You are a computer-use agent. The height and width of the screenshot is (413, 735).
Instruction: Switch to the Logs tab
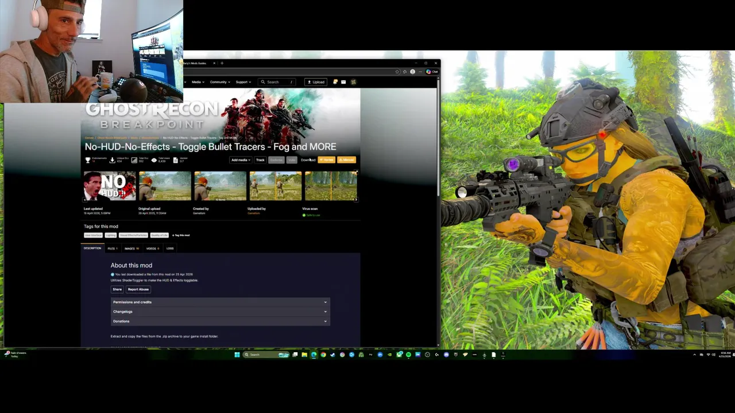(x=170, y=248)
